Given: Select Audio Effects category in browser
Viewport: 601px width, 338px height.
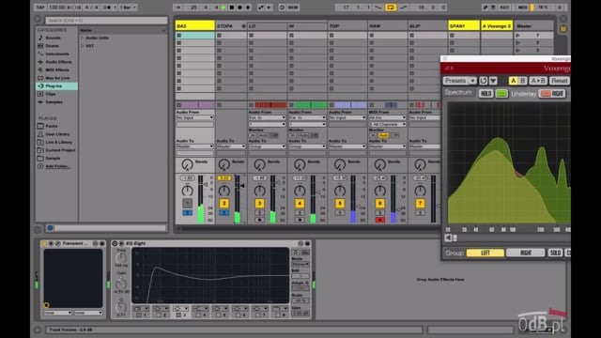Looking at the screenshot, I should point(58,62).
